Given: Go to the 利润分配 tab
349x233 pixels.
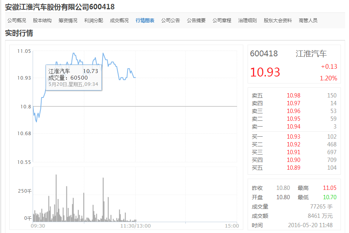Looking at the screenshot, I should pos(94,21).
